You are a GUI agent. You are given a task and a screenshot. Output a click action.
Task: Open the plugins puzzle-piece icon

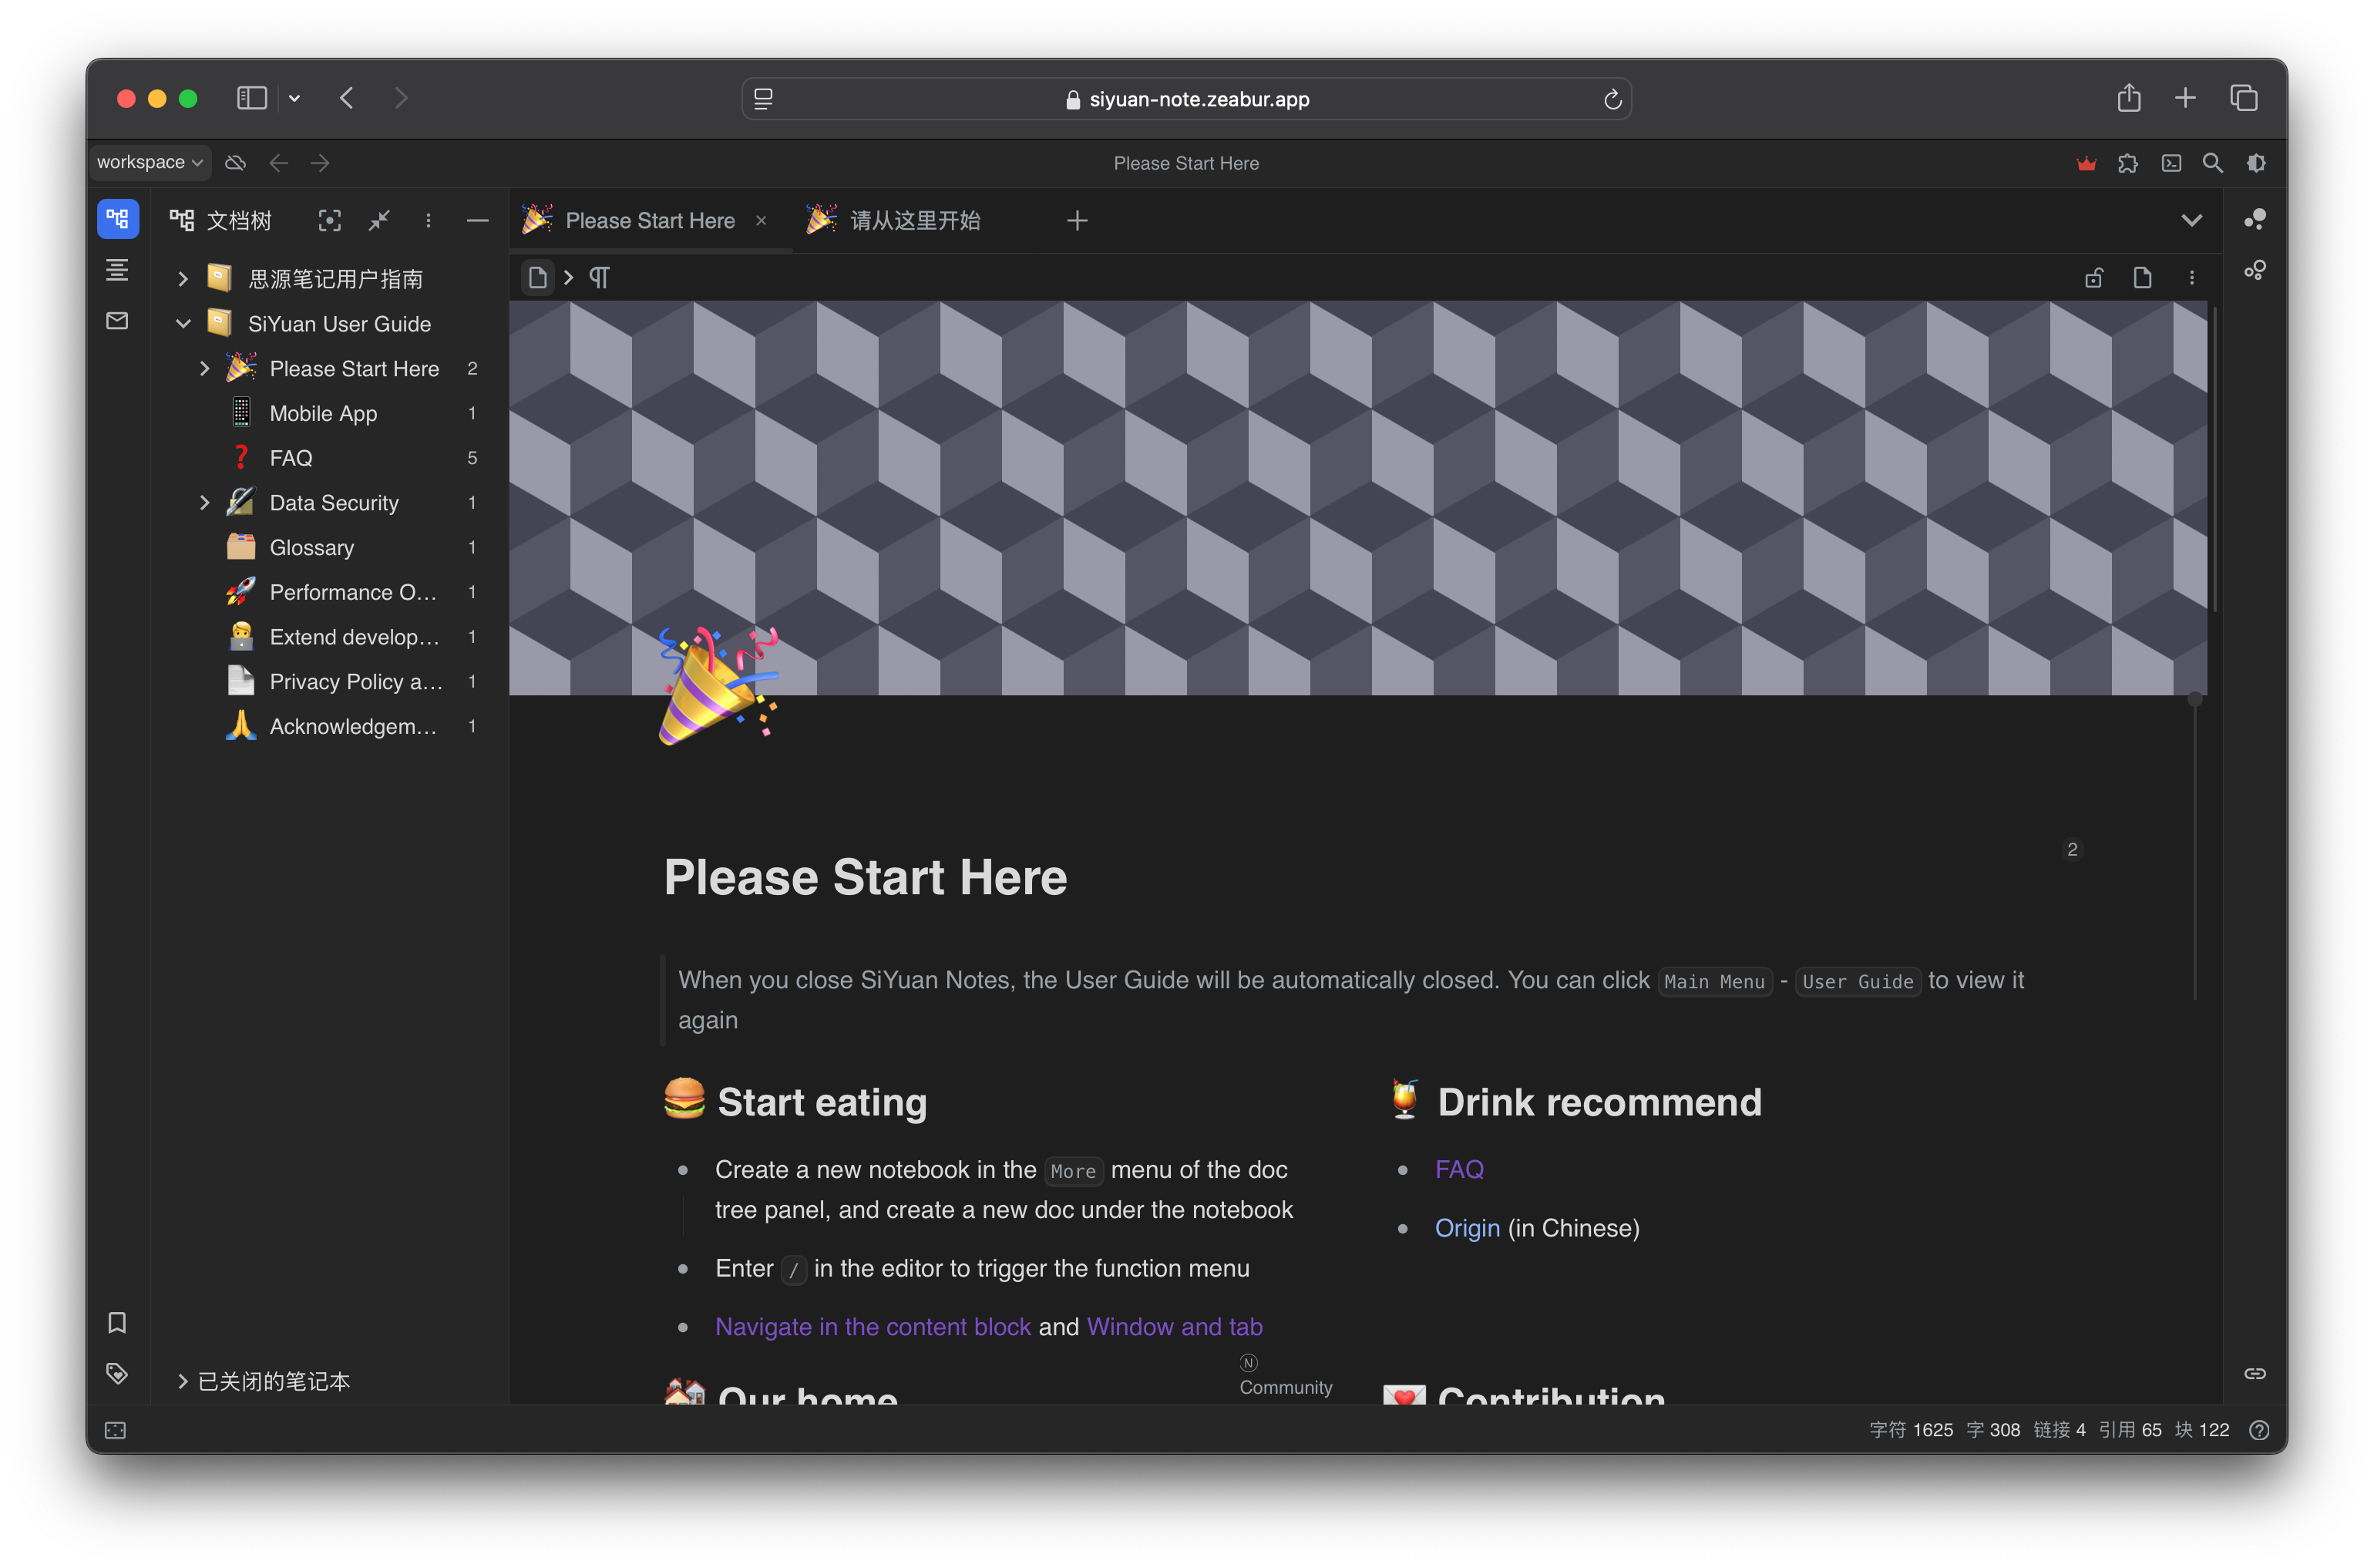2128,163
